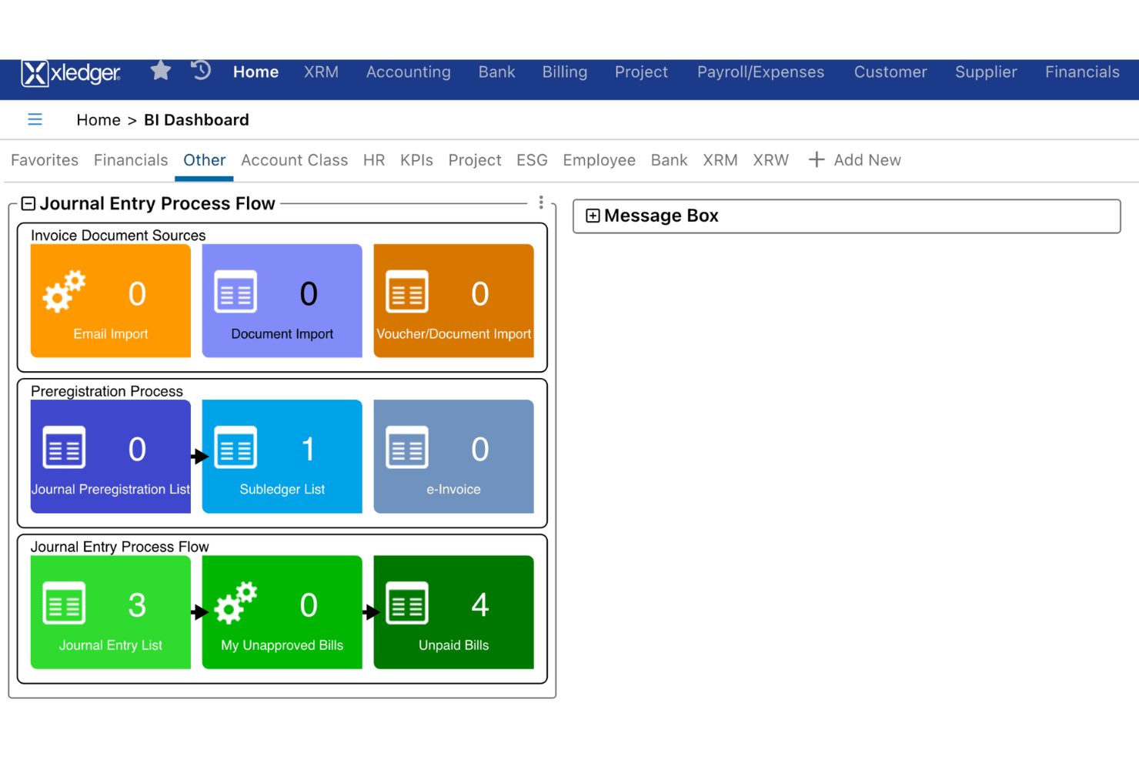Open the Billing menu
This screenshot has width=1139, height=760.
tap(565, 72)
